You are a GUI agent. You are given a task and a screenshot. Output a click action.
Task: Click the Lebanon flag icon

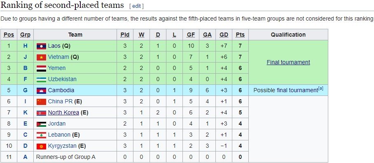pos(41,135)
